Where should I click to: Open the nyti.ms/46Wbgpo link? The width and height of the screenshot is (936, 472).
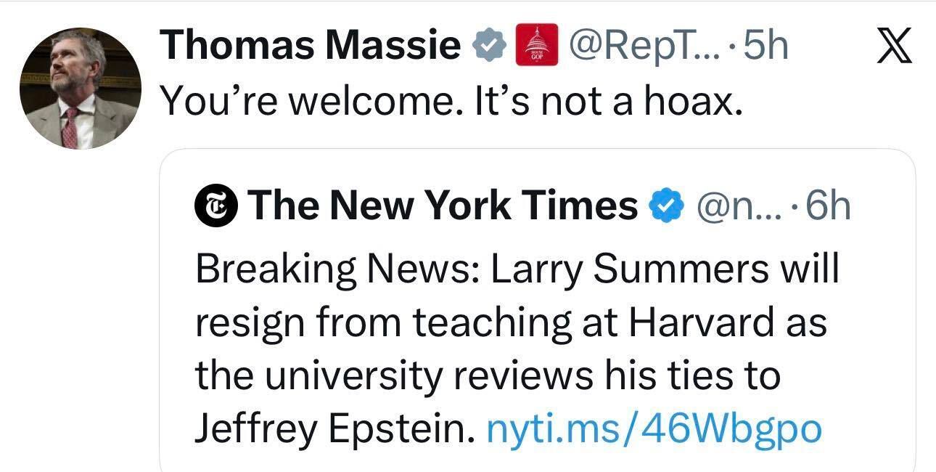[654, 428]
